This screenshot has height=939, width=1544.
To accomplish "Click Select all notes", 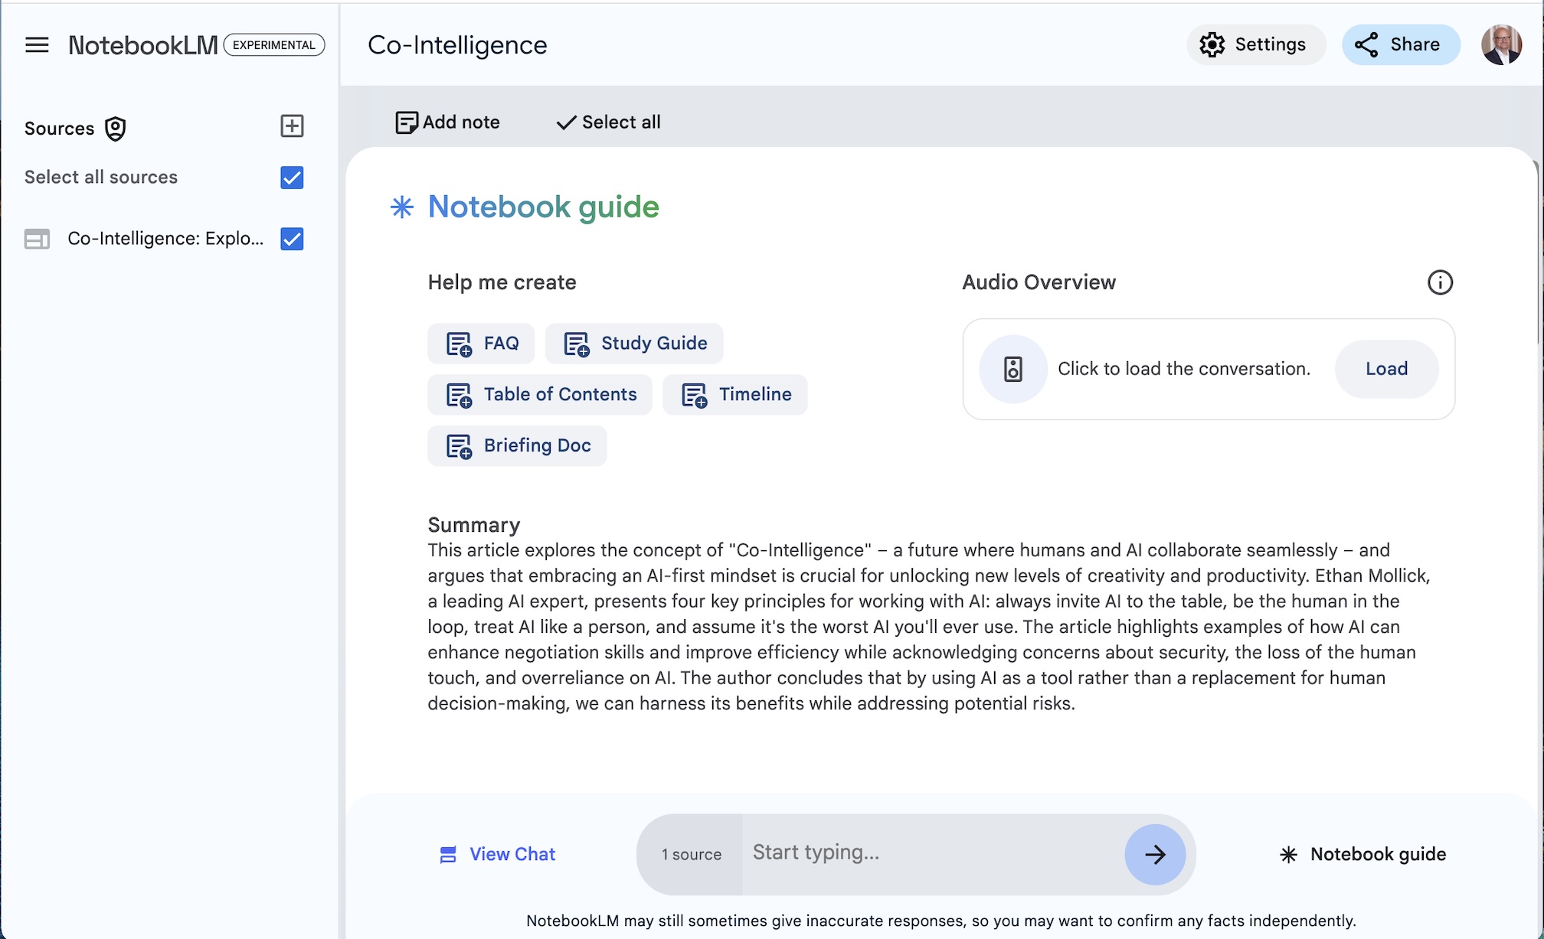I will (x=608, y=122).
